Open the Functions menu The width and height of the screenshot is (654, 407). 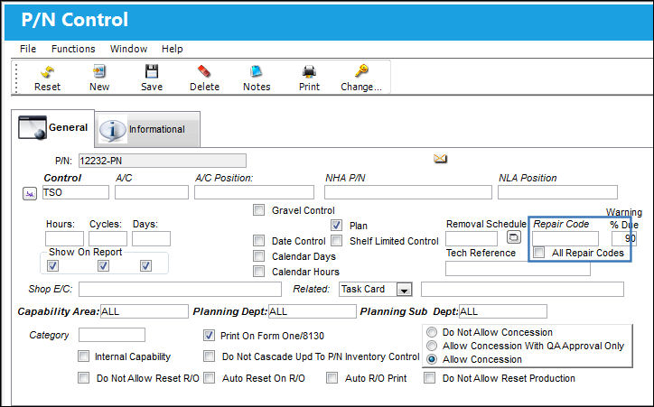[73, 49]
